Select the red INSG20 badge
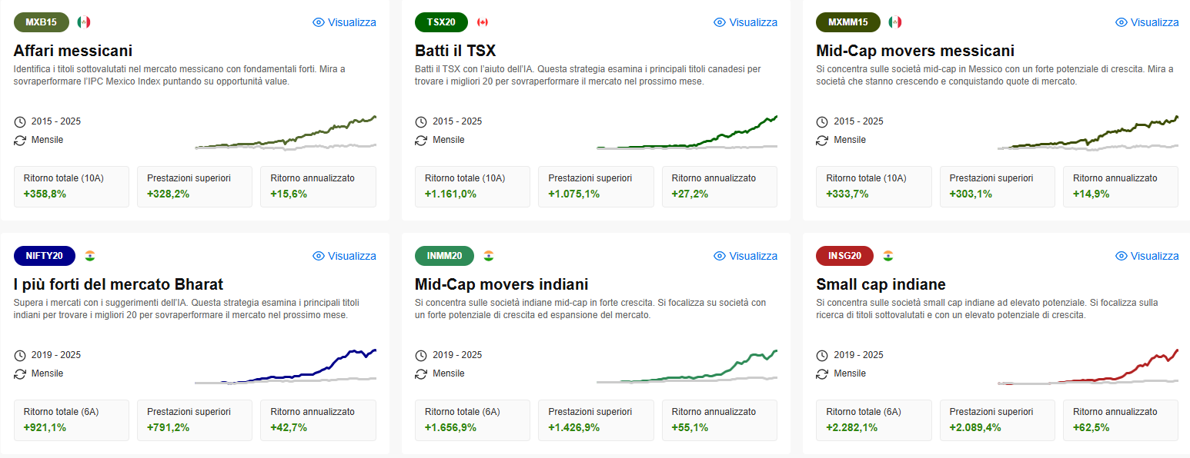The image size is (1190, 458). tap(846, 256)
